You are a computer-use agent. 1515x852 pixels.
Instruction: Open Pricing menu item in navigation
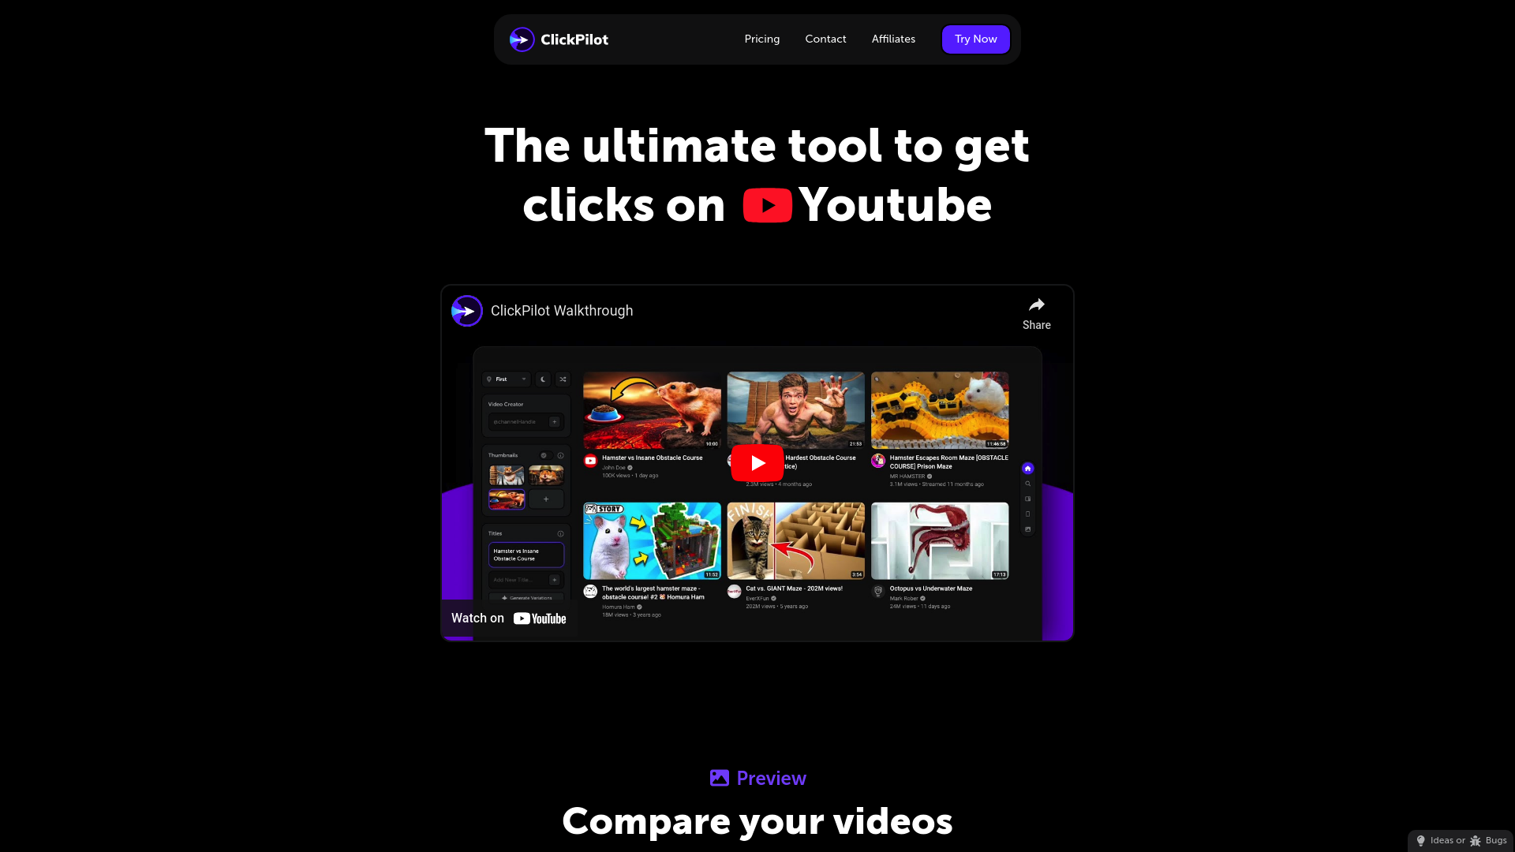coord(761,39)
